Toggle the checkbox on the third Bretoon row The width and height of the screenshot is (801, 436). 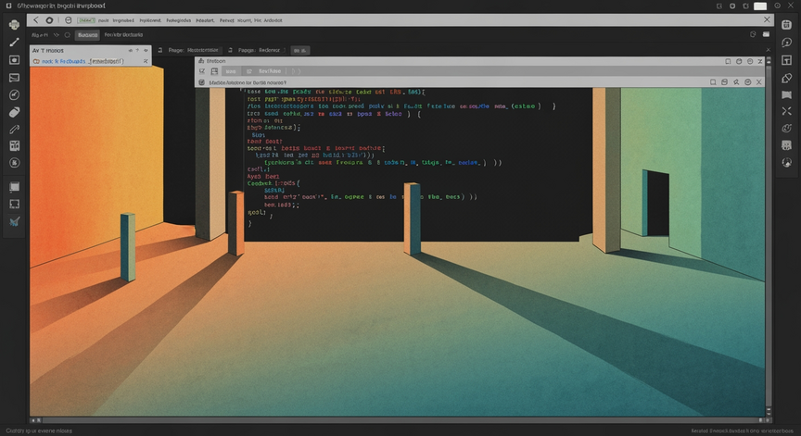pos(202,82)
